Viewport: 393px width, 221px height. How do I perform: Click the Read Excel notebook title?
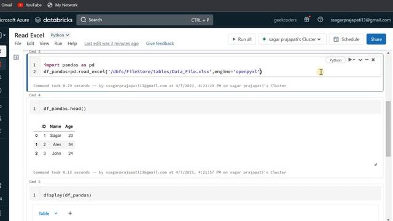[x=29, y=36]
